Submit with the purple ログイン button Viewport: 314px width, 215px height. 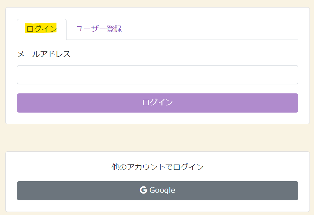[x=158, y=103]
